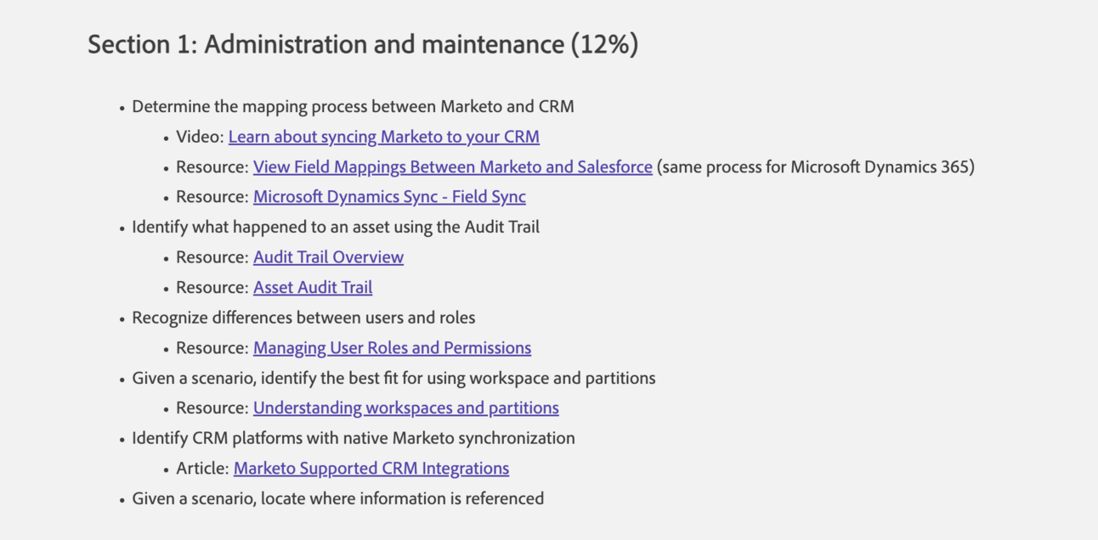
Task: Click the 'Article:' label
Action: click(x=202, y=469)
